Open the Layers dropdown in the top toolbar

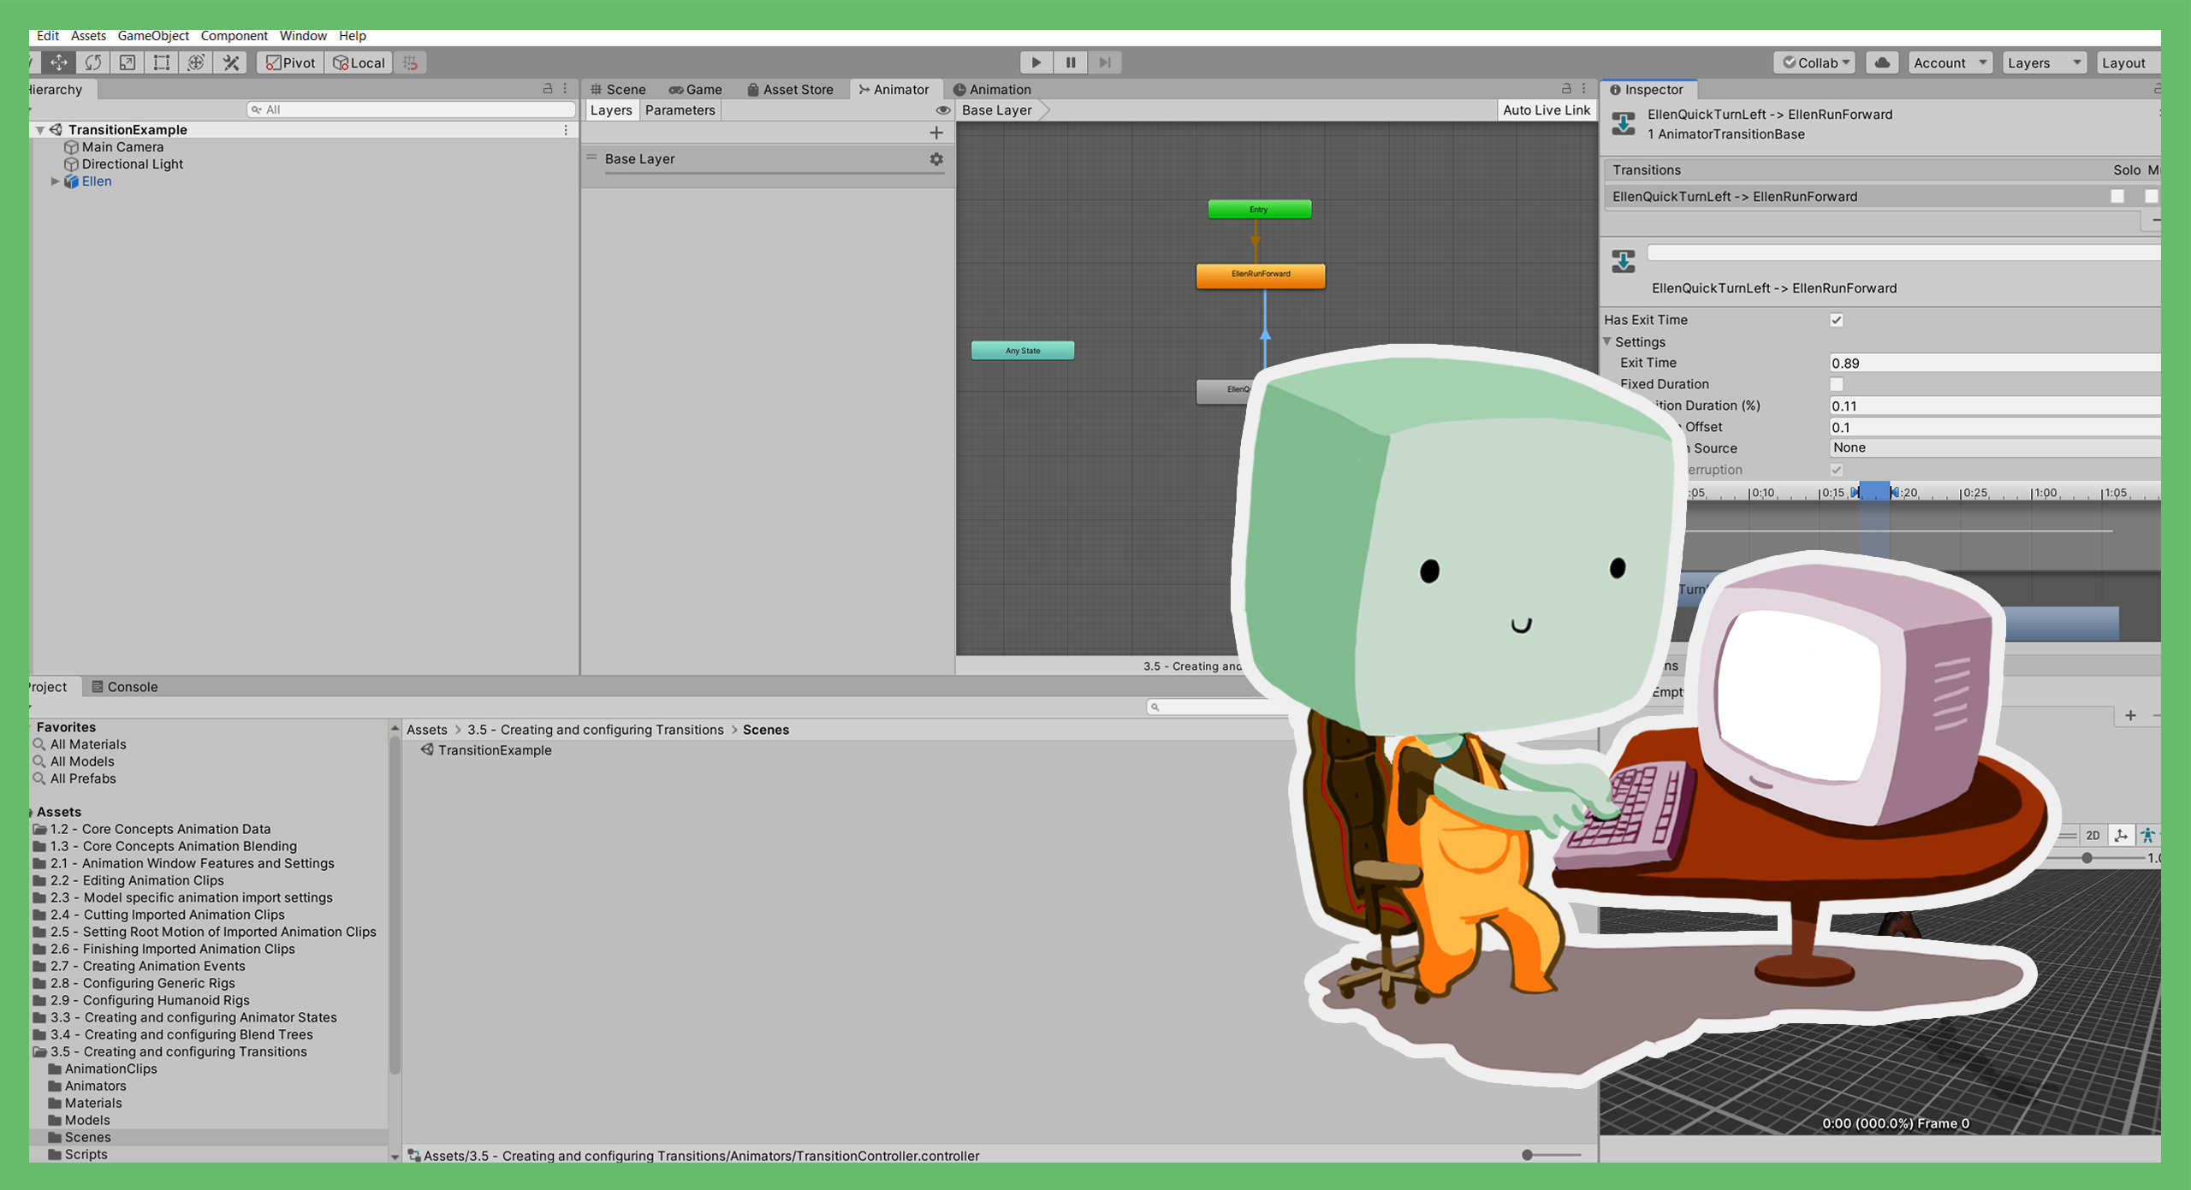2044,62
